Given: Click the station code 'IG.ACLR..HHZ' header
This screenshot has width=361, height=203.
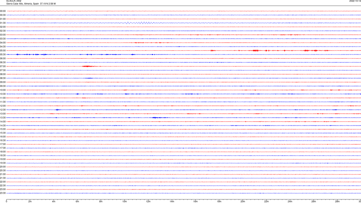Looking at the screenshot, I should [x=14, y=1].
